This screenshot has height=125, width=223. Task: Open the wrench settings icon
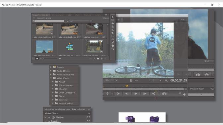point(166,80)
